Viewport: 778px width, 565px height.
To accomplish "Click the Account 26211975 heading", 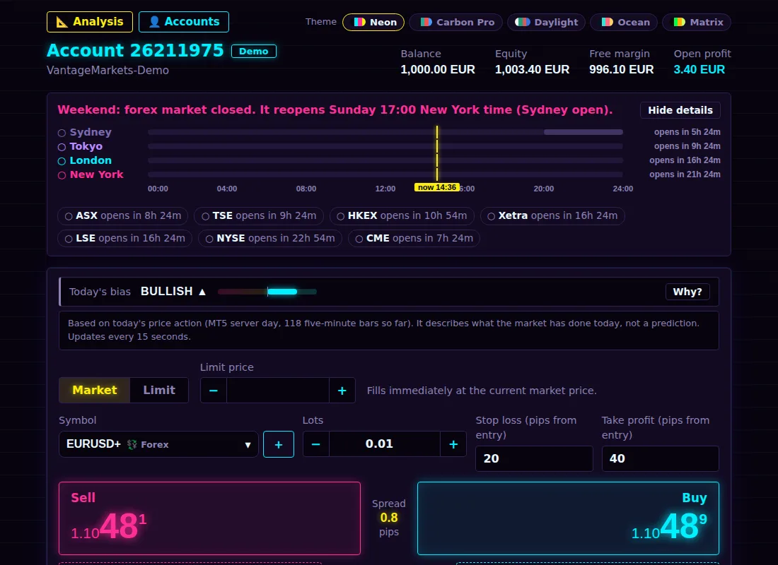I will tap(136, 51).
